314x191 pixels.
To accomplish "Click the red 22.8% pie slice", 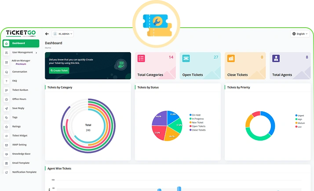I will [x=160, y=132].
